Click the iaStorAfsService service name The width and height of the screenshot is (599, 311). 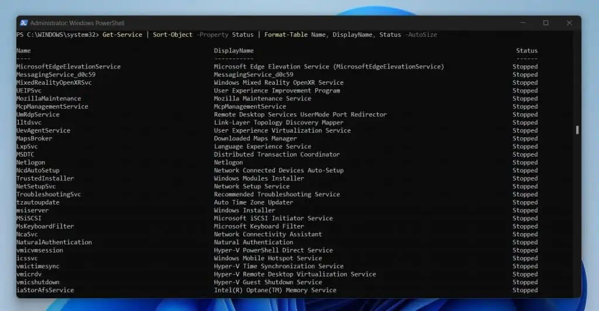(x=45, y=291)
